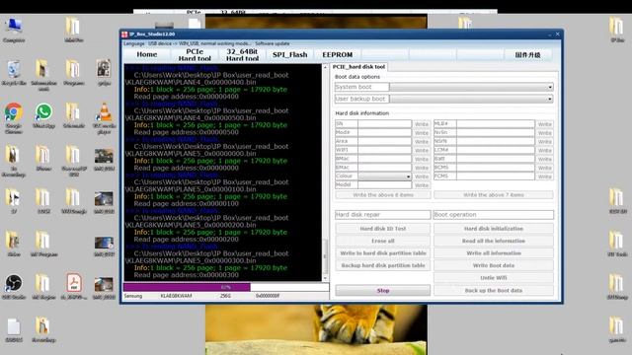Open the Computer desktop icon

14,28
